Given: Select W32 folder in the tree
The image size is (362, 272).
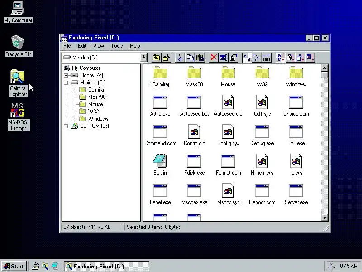Looking at the screenshot, I should 93,112.
